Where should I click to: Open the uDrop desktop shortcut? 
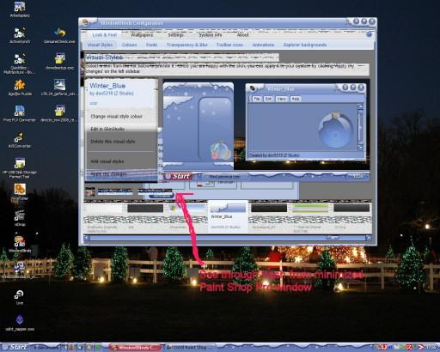20,218
